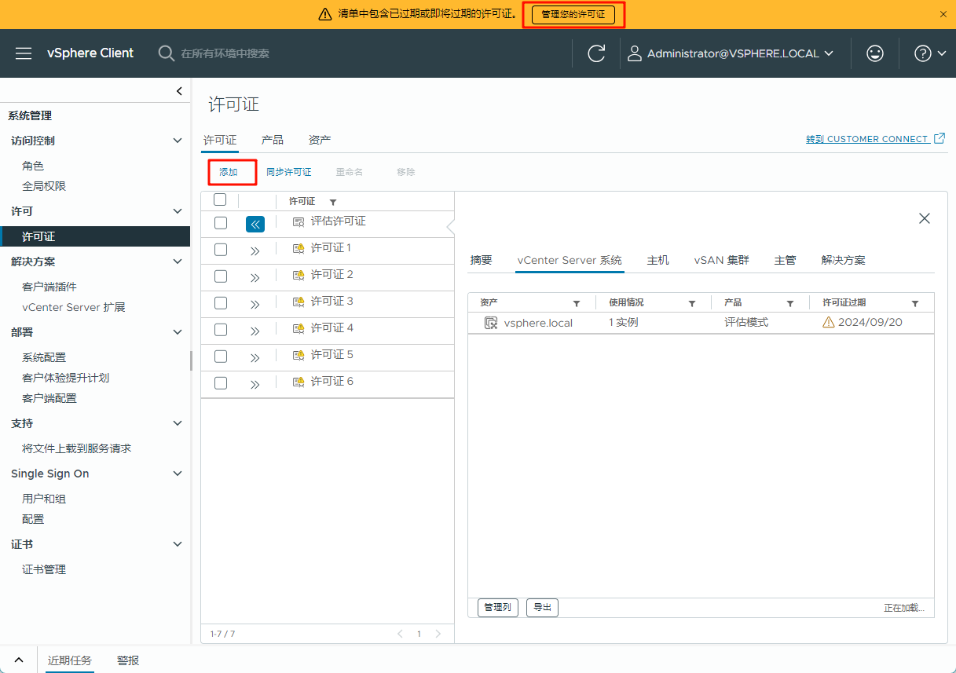956x673 pixels.
Task: Filter the 资产 column
Action: click(577, 303)
